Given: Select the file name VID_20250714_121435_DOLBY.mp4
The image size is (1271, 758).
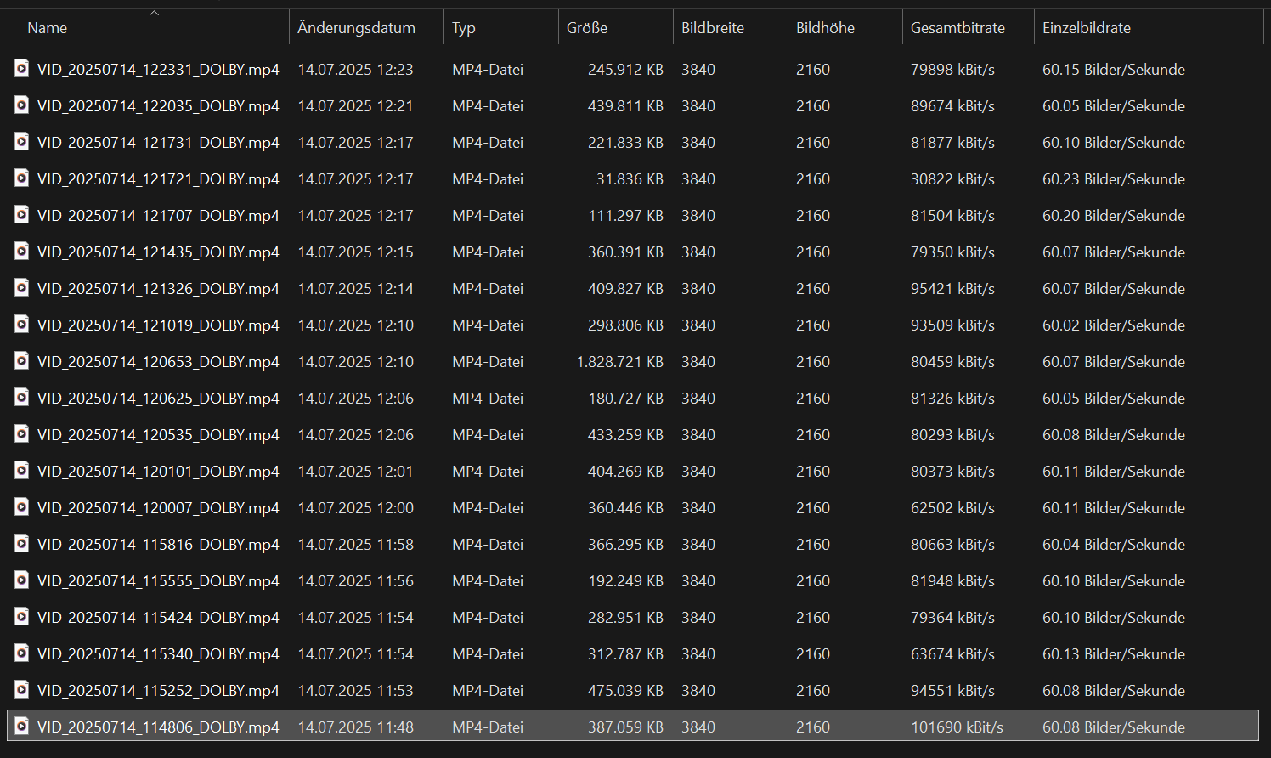Looking at the screenshot, I should click(158, 252).
